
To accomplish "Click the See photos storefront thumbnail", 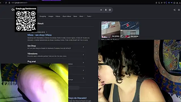I will pyautogui.click(x=111, y=29).
